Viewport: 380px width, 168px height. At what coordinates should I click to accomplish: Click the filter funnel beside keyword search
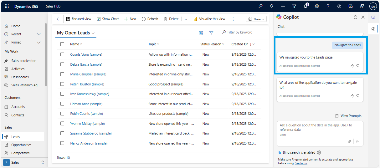click(211, 33)
